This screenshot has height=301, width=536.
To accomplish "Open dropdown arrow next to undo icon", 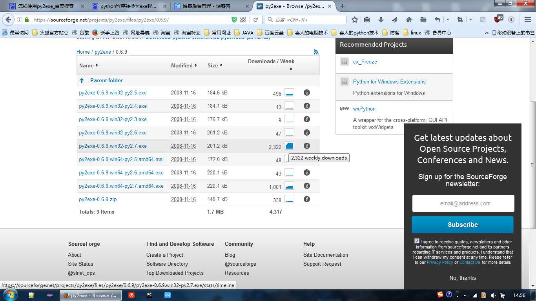I will pos(448,20).
